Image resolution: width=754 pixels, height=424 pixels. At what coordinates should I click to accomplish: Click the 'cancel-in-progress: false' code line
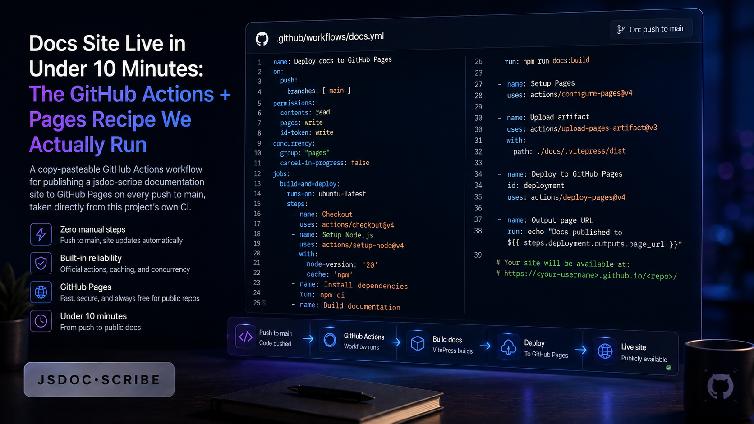(325, 163)
